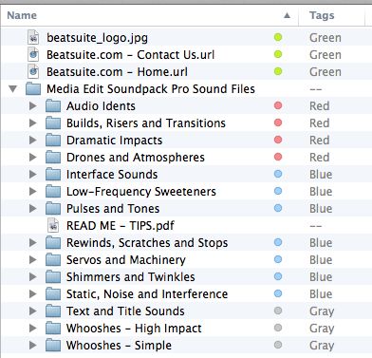Collapse the Media Edit Soundpack Pro Sound Files folder
Screen dimensions: 372x358
coord(13,89)
